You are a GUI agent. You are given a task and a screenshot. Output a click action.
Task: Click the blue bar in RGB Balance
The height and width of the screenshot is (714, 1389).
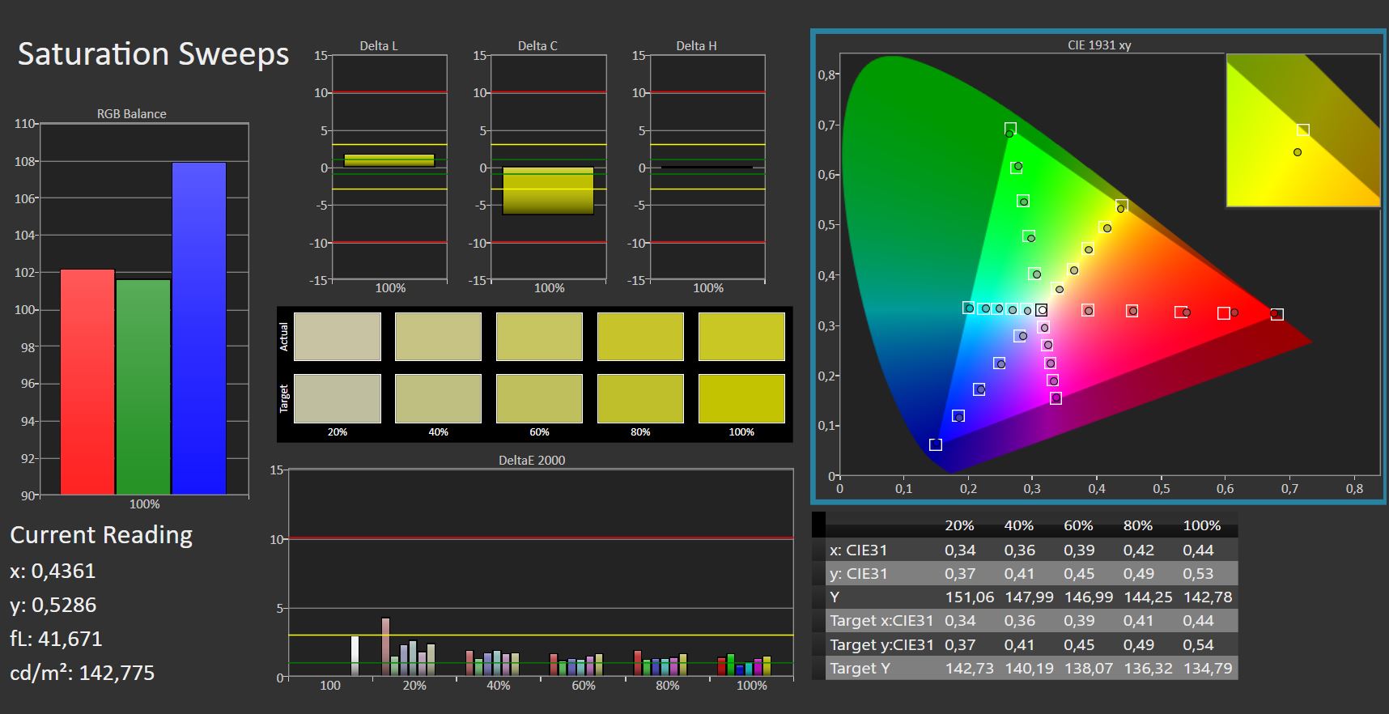point(199,328)
